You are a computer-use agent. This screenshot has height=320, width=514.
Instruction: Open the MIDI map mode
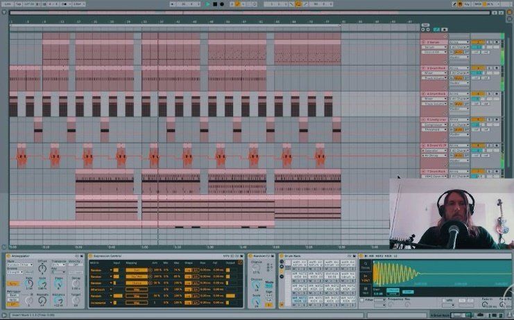click(478, 4)
